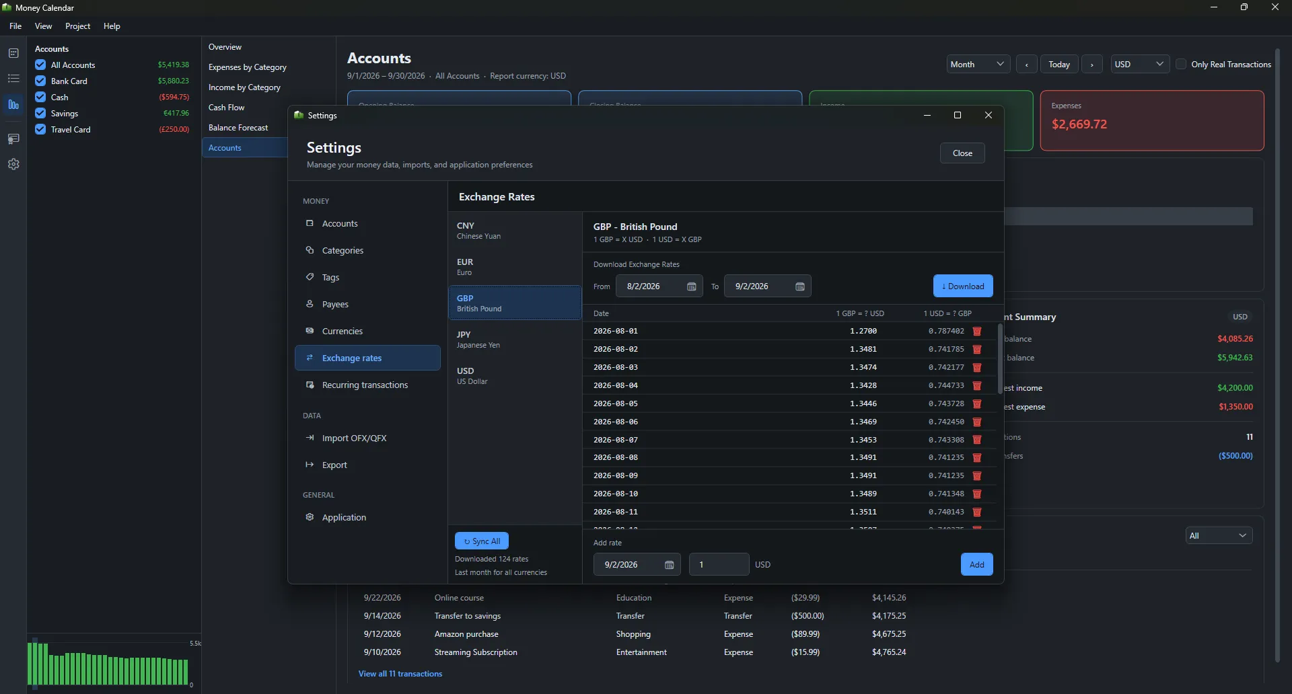Open the settings gear in sidebar

pos(13,164)
